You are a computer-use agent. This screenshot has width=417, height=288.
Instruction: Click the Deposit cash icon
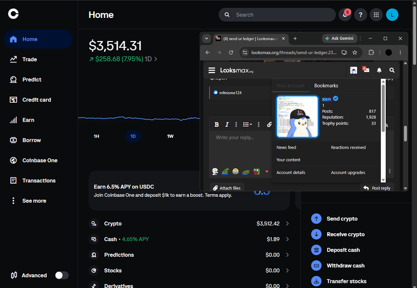316,250
